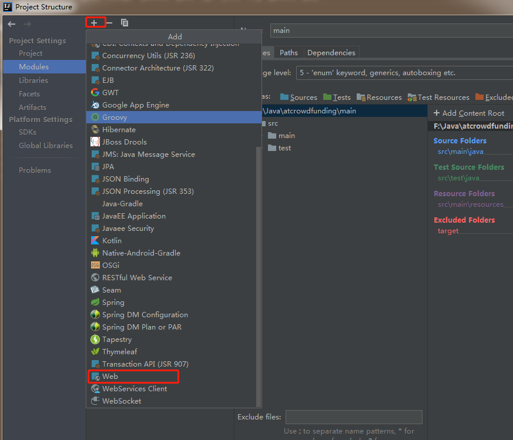Click the Copy module toolbar icon
Image resolution: width=513 pixels, height=440 pixels.
click(125, 22)
